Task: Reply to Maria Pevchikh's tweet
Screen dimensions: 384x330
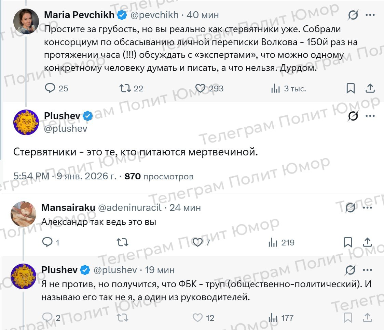Action: click(x=50, y=88)
